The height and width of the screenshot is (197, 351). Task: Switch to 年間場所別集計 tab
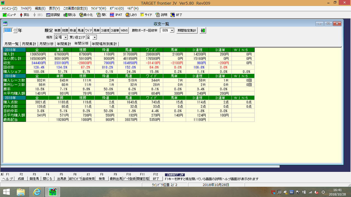pyautogui.click(x=104, y=44)
